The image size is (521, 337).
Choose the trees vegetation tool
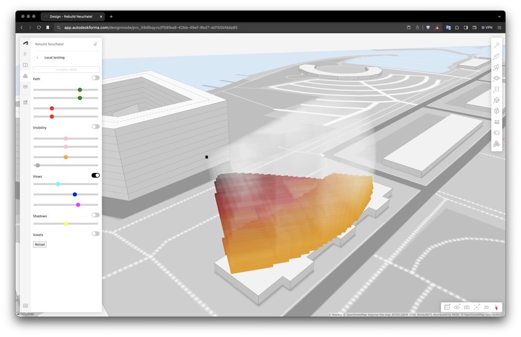pos(497,67)
